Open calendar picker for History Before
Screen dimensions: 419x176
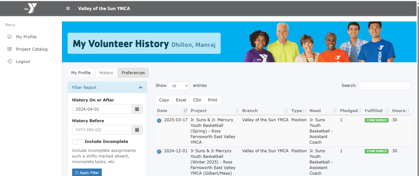(x=137, y=130)
